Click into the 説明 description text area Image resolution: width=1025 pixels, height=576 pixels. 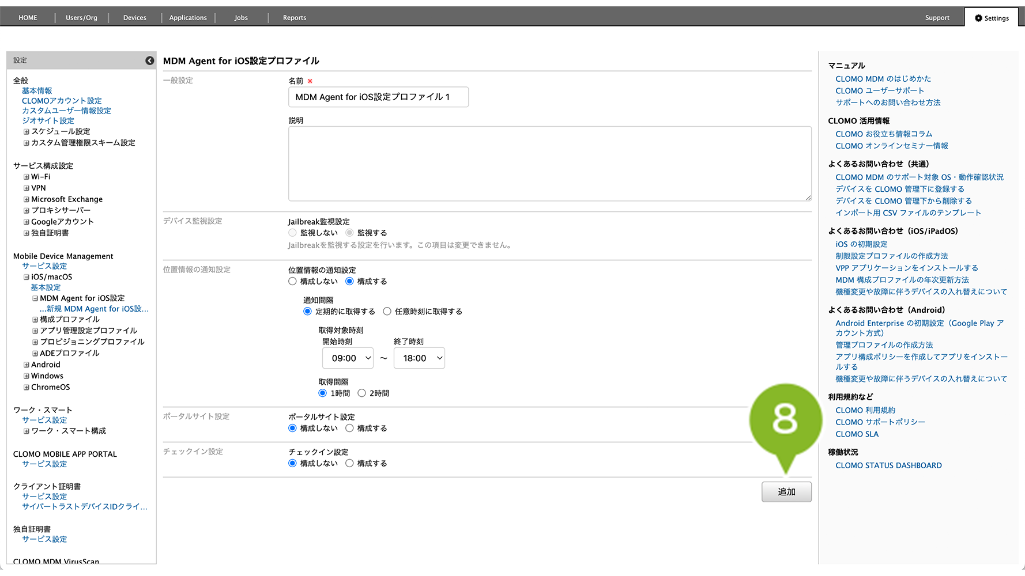tap(549, 164)
